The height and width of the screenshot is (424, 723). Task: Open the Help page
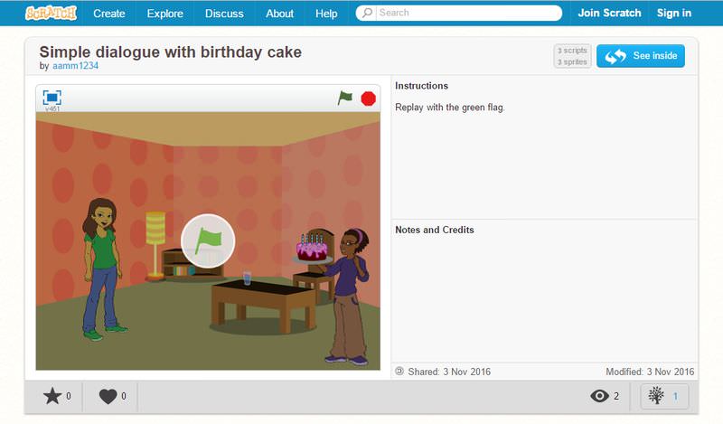coord(326,14)
